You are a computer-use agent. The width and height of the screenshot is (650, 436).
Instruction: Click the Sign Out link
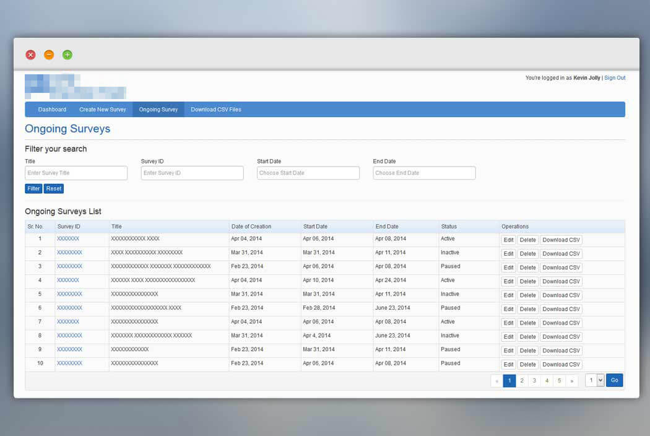click(x=615, y=77)
